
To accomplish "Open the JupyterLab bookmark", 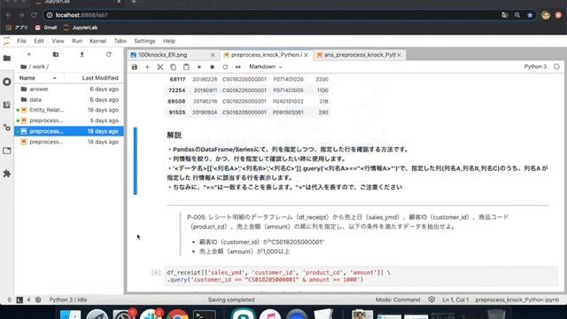I will (x=81, y=27).
